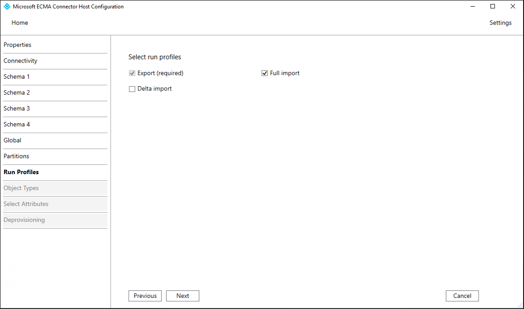Select the Connectivity section
The image size is (524, 309).
coord(21,61)
